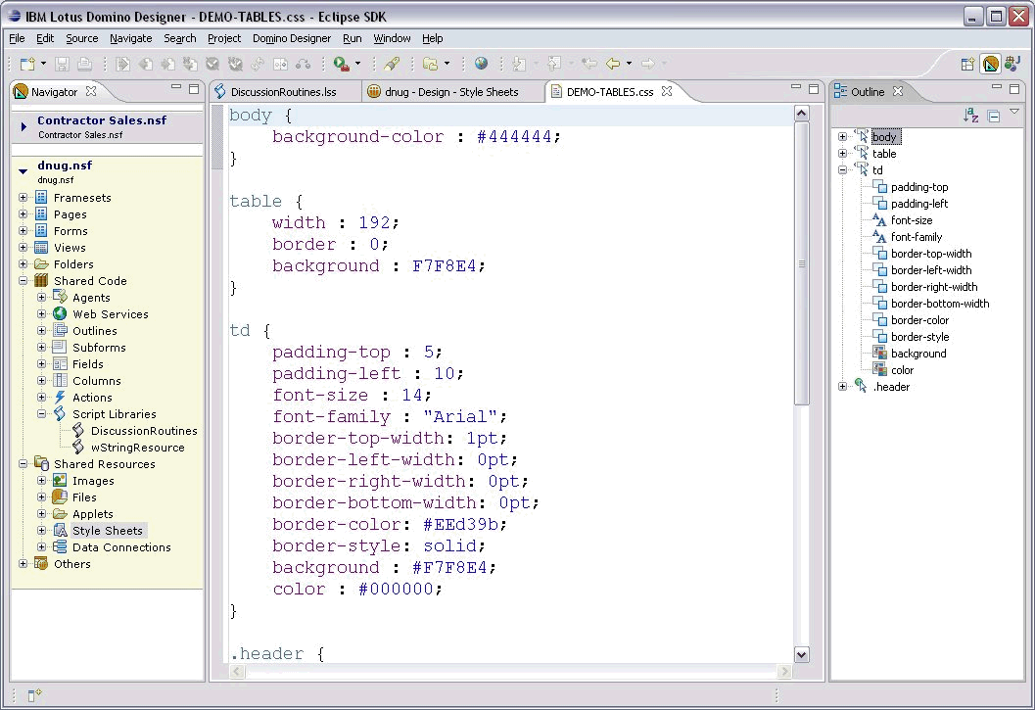Minimize the editor area

(x=796, y=86)
